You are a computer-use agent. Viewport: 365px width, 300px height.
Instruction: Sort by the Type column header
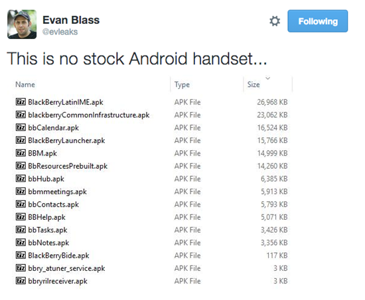(x=182, y=85)
